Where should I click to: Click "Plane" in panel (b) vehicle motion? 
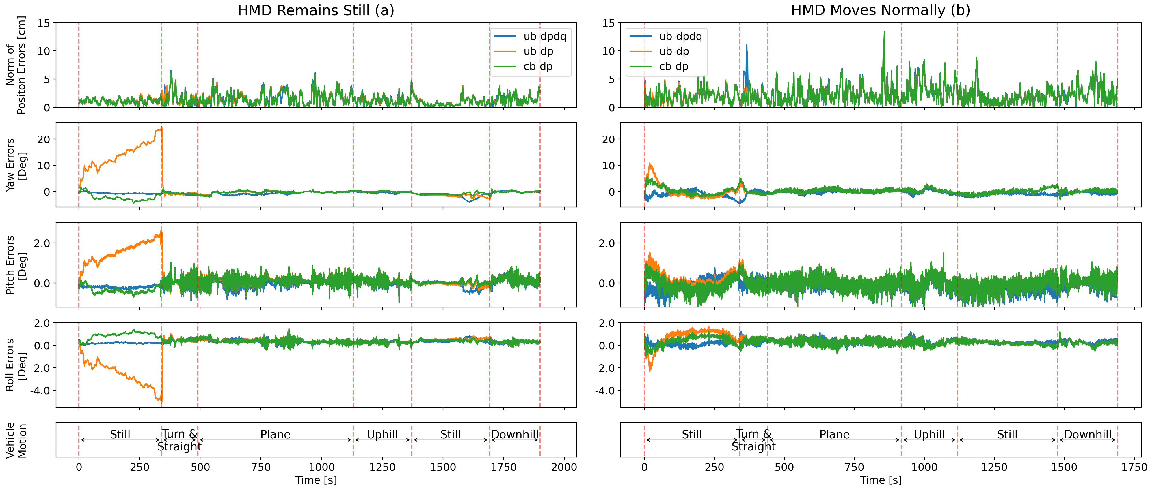pos(834,435)
